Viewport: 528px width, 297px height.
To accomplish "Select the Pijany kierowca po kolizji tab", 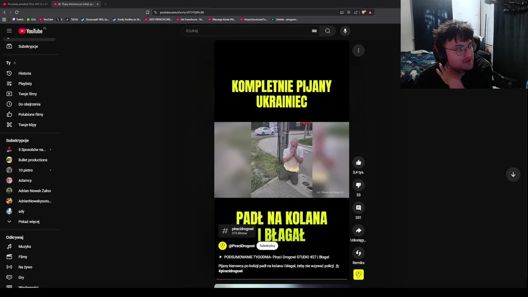I will click(75, 4).
